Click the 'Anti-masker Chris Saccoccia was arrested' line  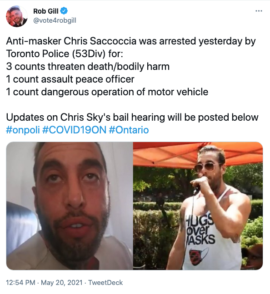click(131, 41)
